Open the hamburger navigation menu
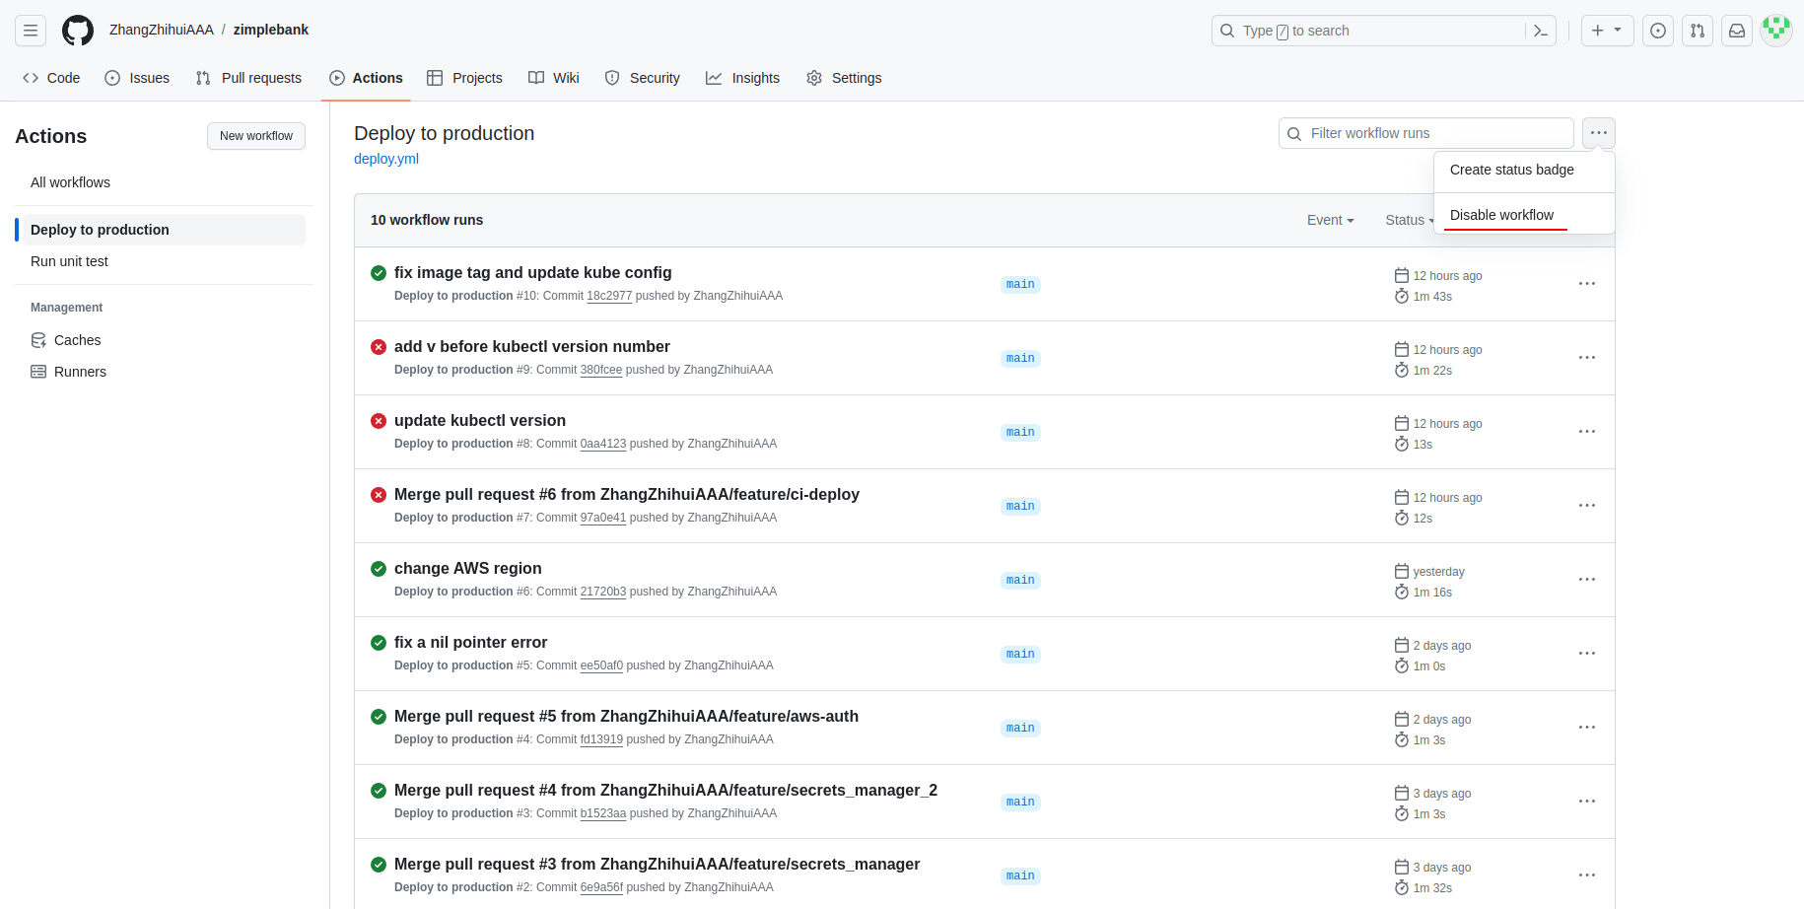The width and height of the screenshot is (1804, 909). click(x=31, y=31)
